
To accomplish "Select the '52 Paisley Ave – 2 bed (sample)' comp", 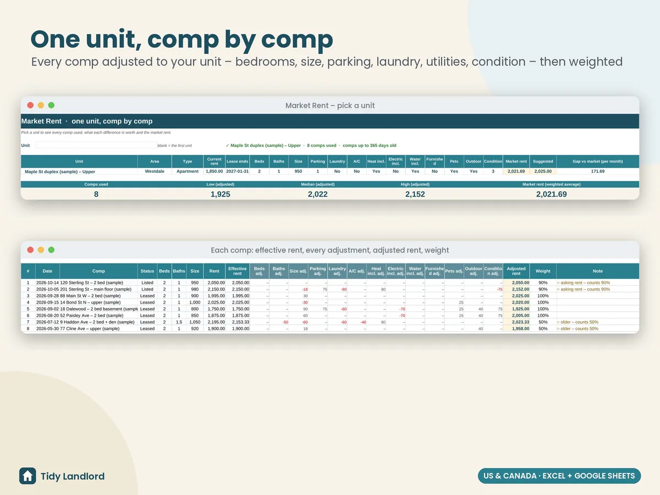I will pyautogui.click(x=99, y=315).
